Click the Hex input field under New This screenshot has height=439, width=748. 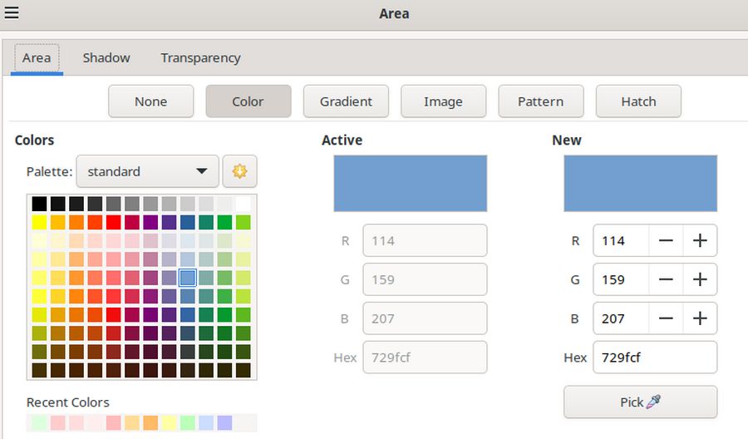(654, 358)
